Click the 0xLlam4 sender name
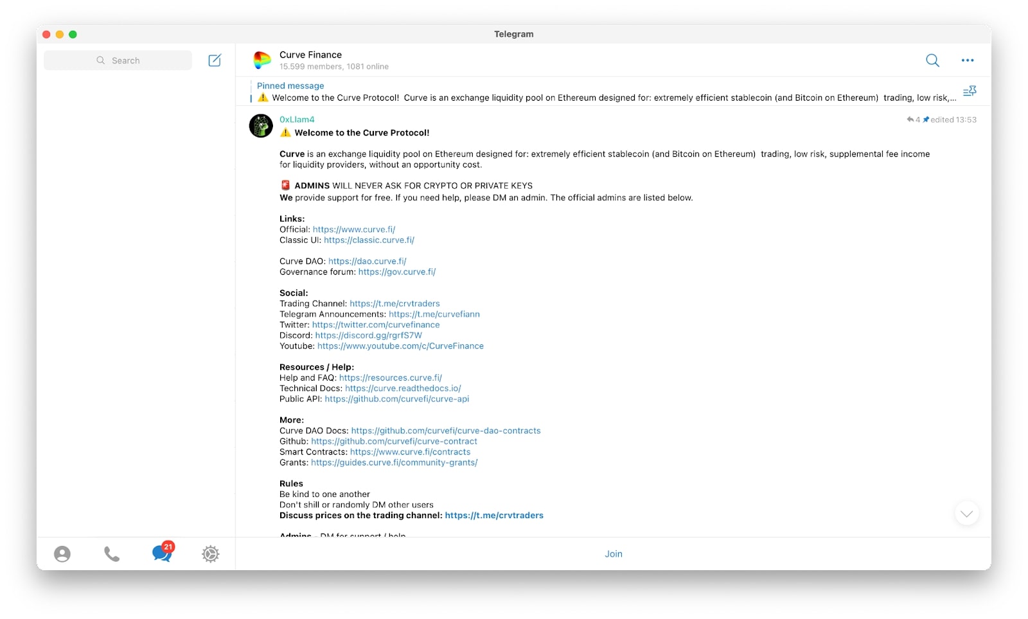Image resolution: width=1028 pixels, height=619 pixels. coord(297,119)
